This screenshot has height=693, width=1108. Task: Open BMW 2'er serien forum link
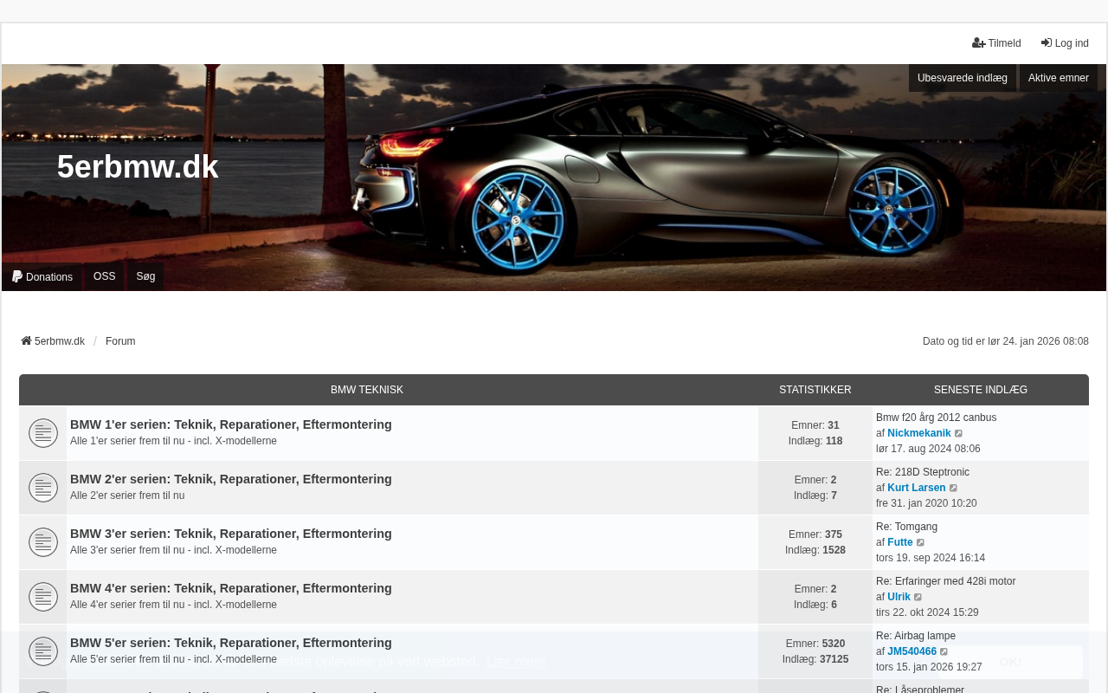(231, 479)
